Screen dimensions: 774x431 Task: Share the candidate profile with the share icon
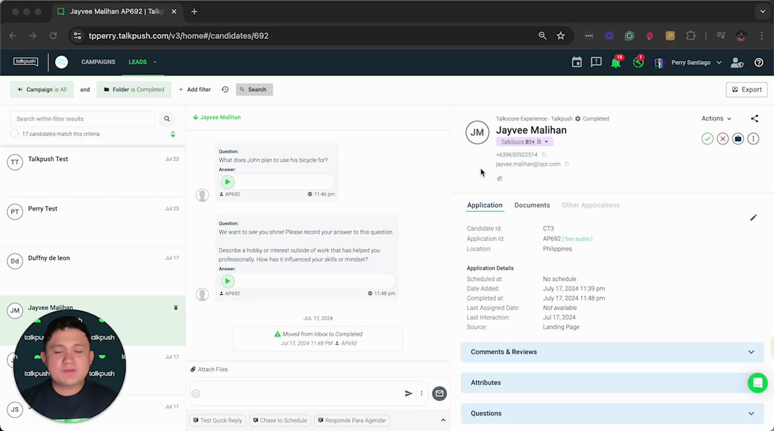[x=754, y=119]
